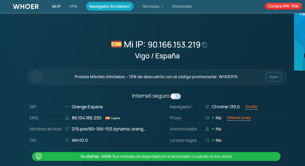Copy the IP address using copy icon
305x166 pixels.
point(204,45)
